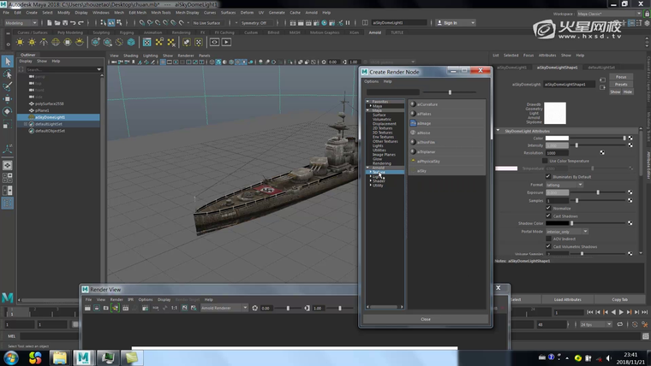Choose the aiPhysicalSky node
Image resolution: width=651 pixels, height=366 pixels.
point(427,161)
